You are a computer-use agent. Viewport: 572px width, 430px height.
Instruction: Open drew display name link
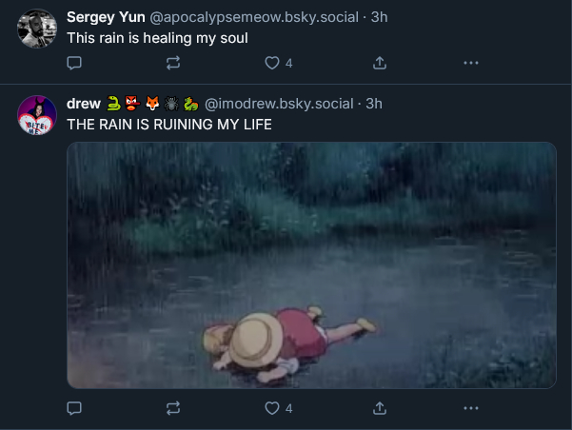84,103
